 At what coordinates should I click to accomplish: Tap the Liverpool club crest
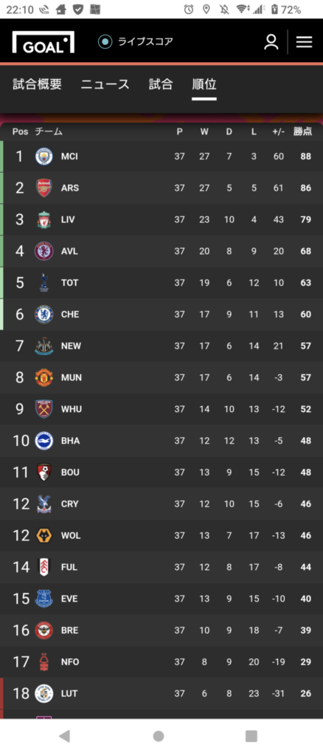[44, 220]
